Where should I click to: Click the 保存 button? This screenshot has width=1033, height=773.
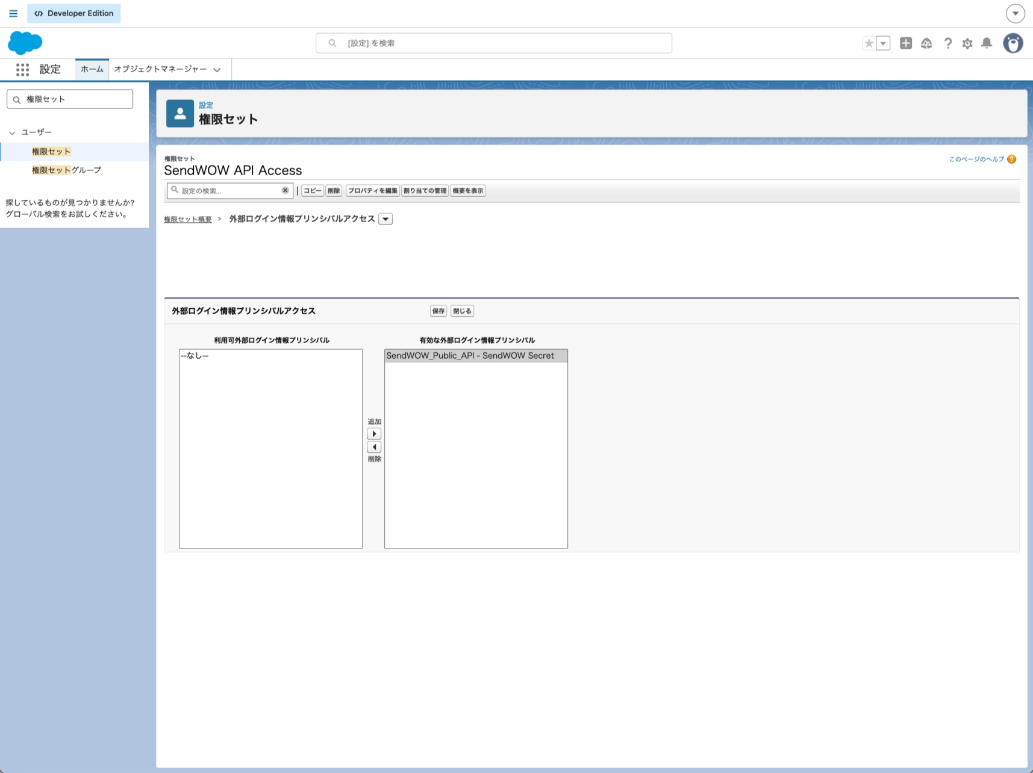(x=438, y=311)
